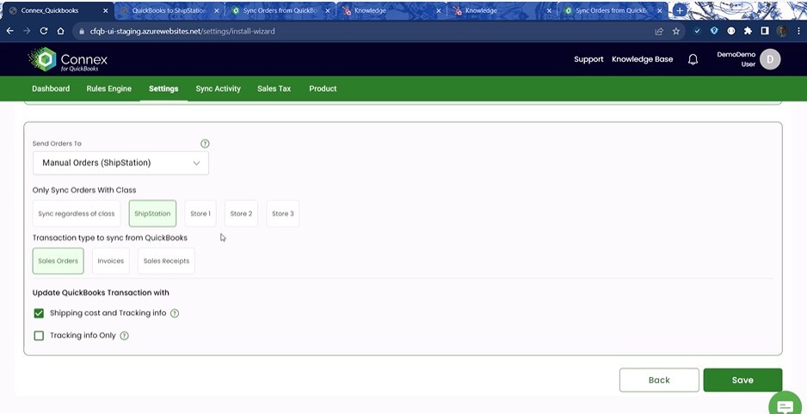Open the Knowledge Base link

643,59
